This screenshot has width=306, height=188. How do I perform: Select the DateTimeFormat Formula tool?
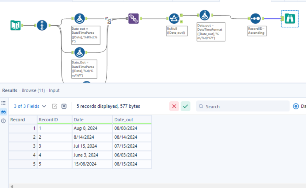pos(205,15)
